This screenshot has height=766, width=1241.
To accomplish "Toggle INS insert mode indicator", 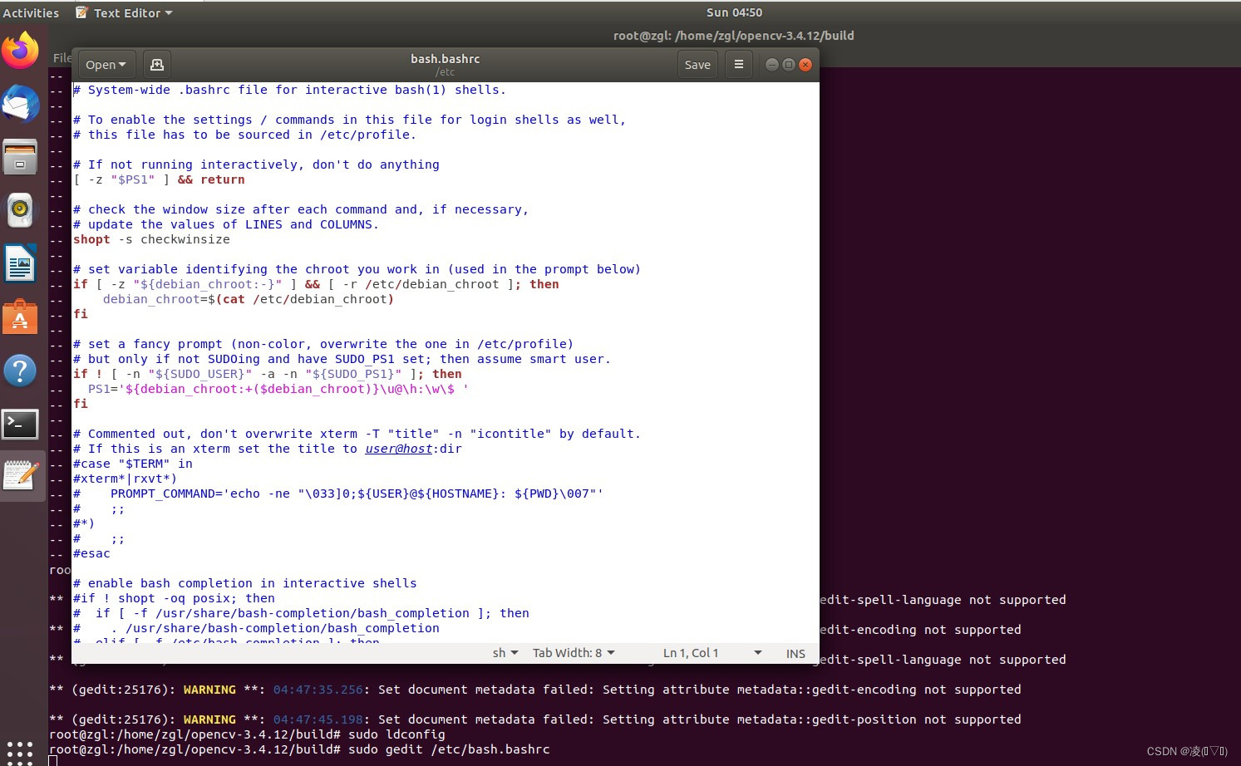I will coord(795,654).
